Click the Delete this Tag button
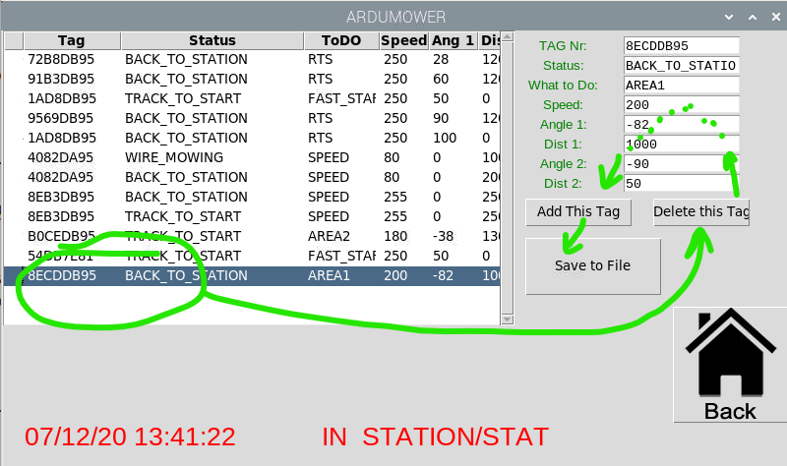Viewport: 787px width, 466px height. (701, 212)
